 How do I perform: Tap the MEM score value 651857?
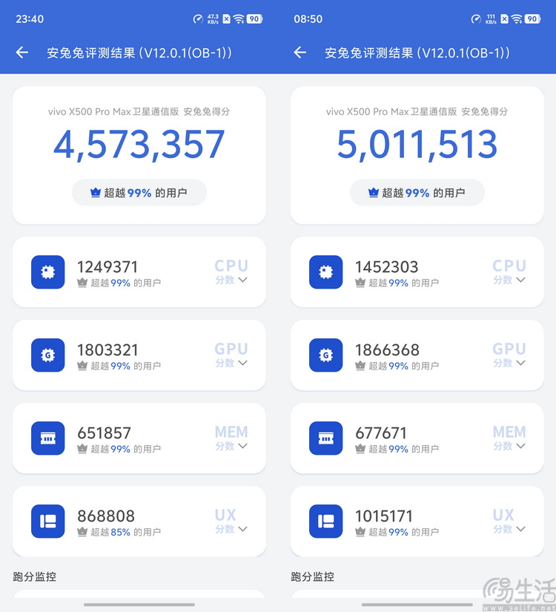point(105,432)
